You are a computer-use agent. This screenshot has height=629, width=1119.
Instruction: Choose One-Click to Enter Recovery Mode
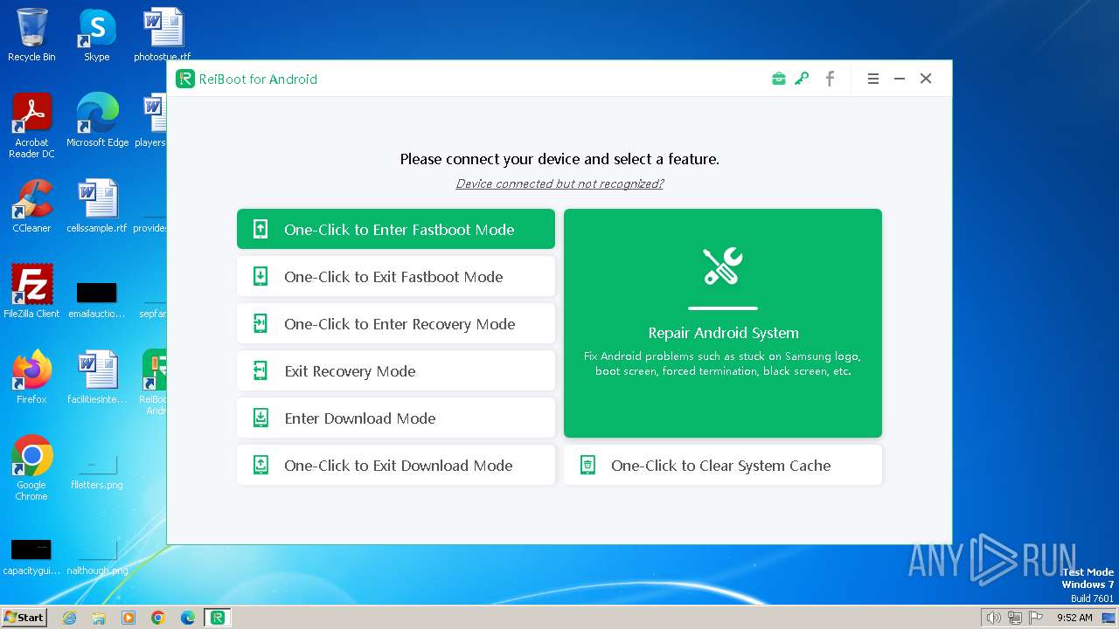(396, 323)
